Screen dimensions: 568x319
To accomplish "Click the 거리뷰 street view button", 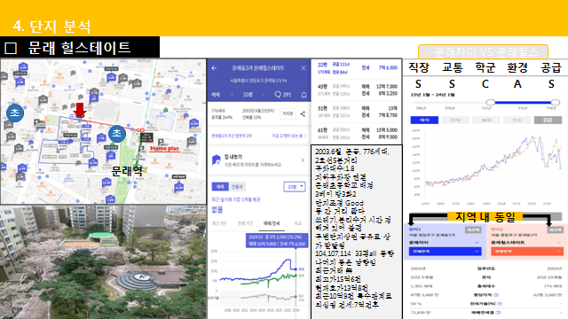I will point(288,114).
